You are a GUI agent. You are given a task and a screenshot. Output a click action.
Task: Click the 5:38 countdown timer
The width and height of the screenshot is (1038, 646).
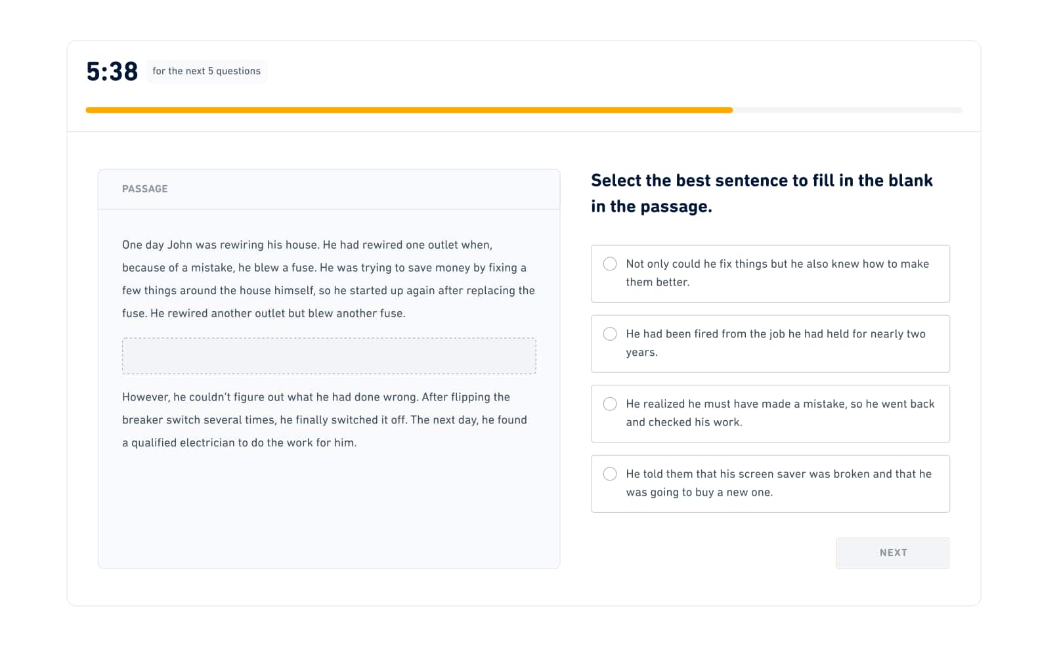(x=112, y=71)
